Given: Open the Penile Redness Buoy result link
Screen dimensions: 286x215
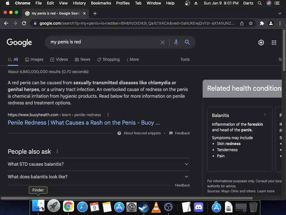Looking at the screenshot, I should tap(84, 123).
